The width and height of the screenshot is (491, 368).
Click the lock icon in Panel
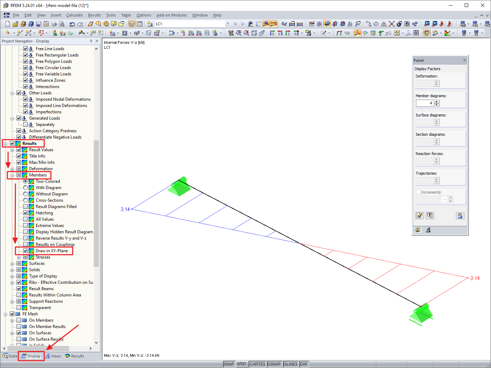coord(460,215)
